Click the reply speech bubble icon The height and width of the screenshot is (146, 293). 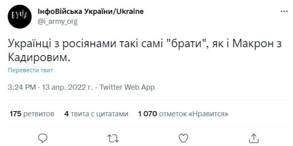point(43,138)
